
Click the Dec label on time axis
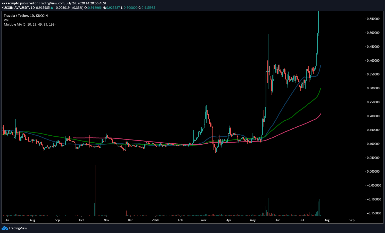[x=130, y=220]
